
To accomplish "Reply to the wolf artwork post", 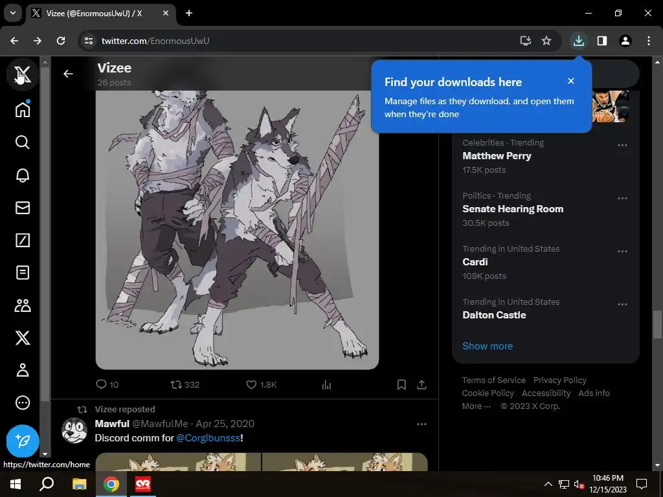I will coord(107,384).
